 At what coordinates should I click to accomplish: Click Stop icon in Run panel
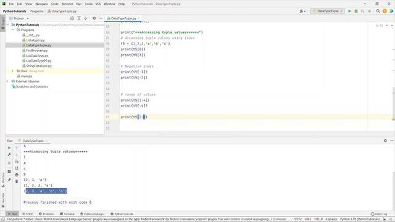coord(9,163)
